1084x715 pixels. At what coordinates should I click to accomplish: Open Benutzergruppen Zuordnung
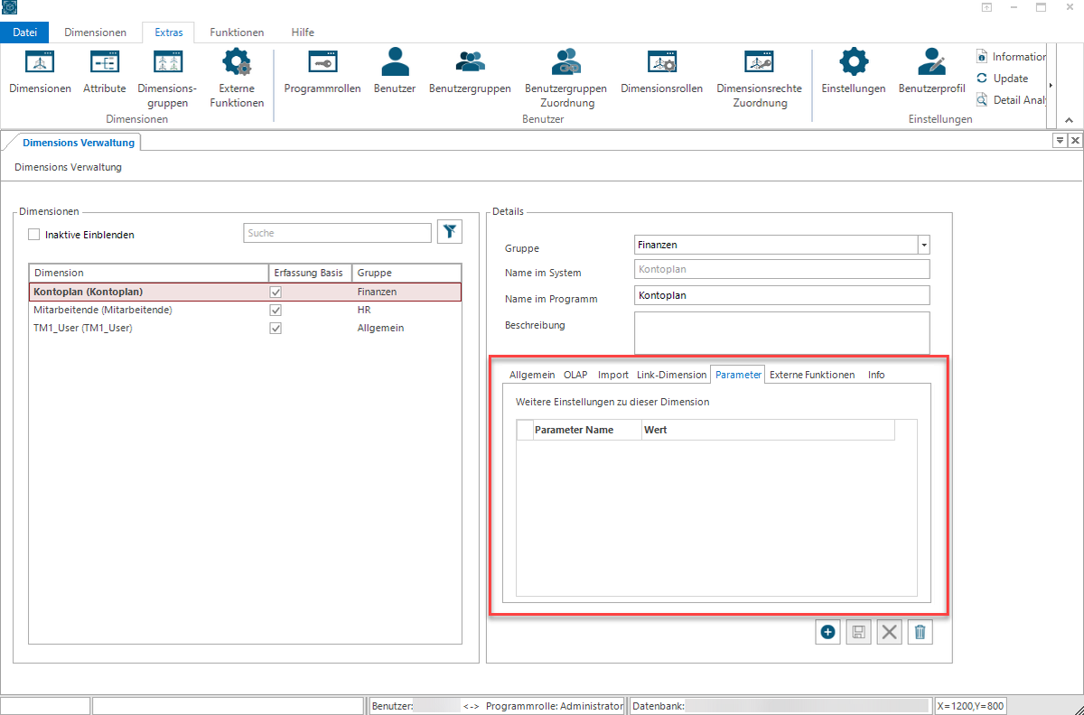click(565, 79)
